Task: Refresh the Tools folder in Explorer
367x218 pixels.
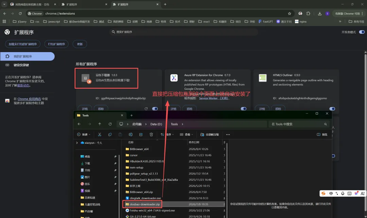Action: pyautogui.click(x=110, y=124)
